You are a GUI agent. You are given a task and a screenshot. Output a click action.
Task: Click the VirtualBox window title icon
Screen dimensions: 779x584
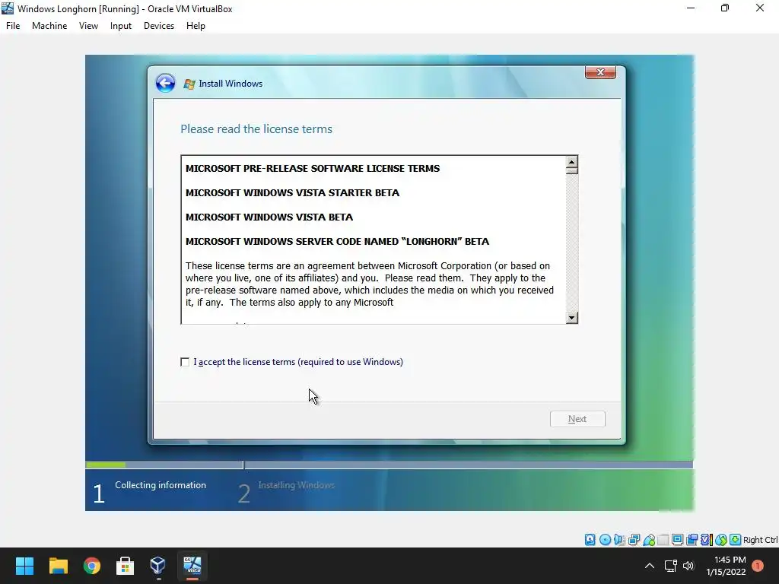[x=8, y=8]
